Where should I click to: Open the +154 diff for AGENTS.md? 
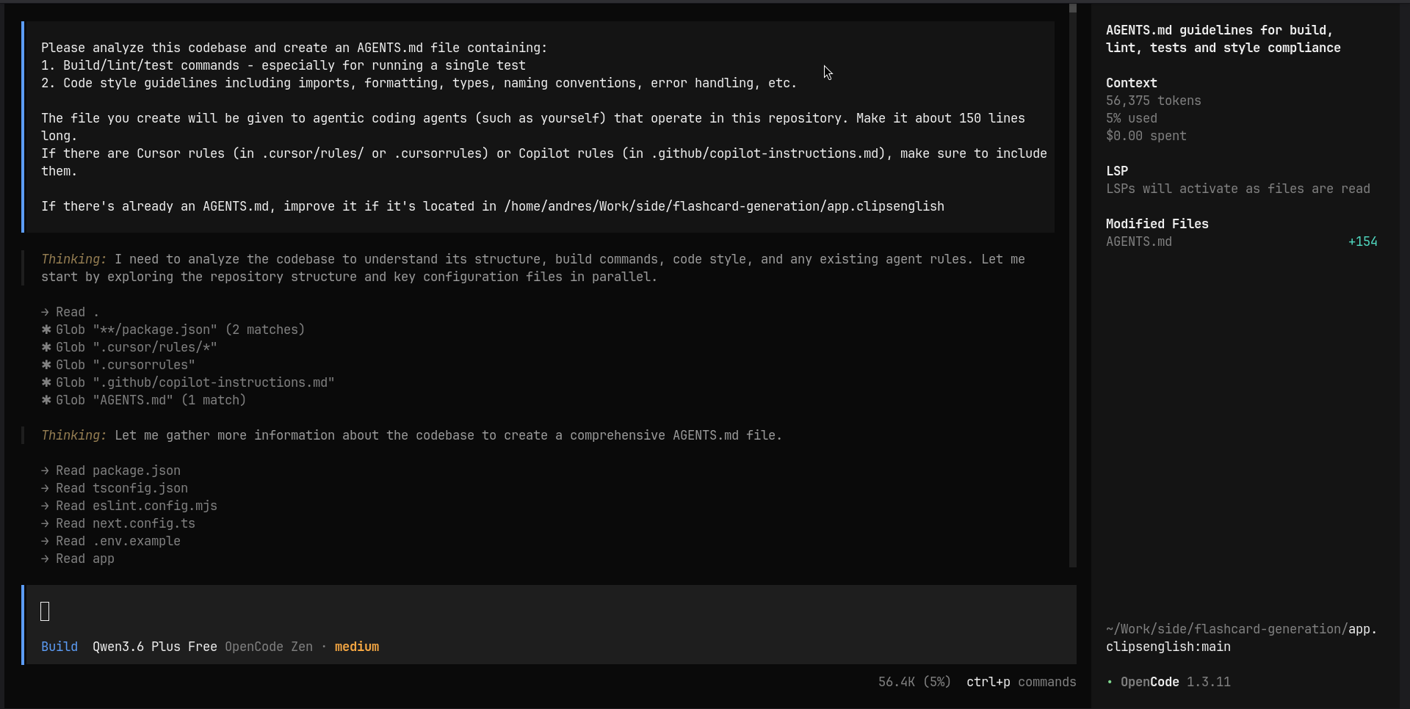point(1363,241)
